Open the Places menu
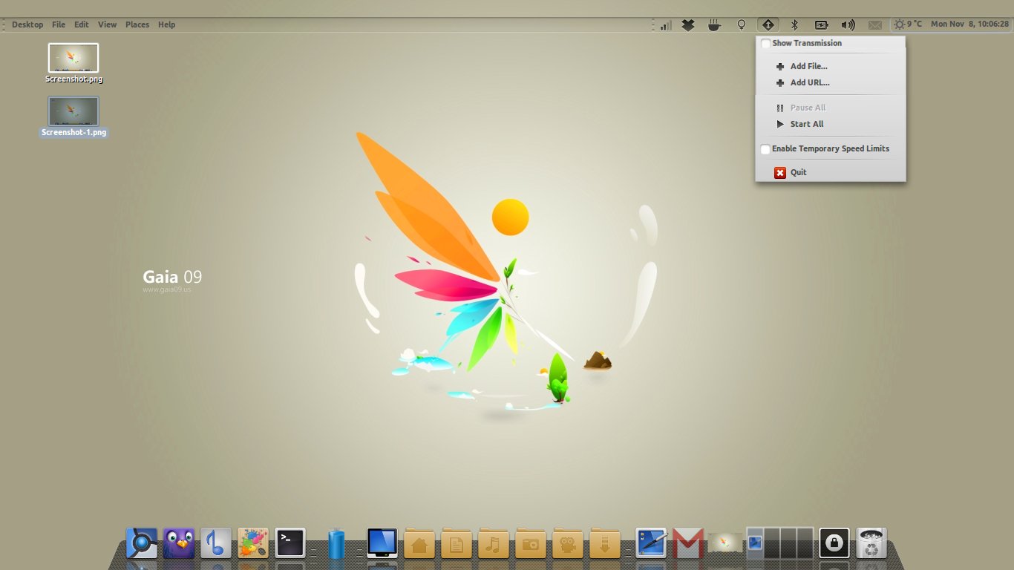This screenshot has height=570, width=1014. point(137,24)
